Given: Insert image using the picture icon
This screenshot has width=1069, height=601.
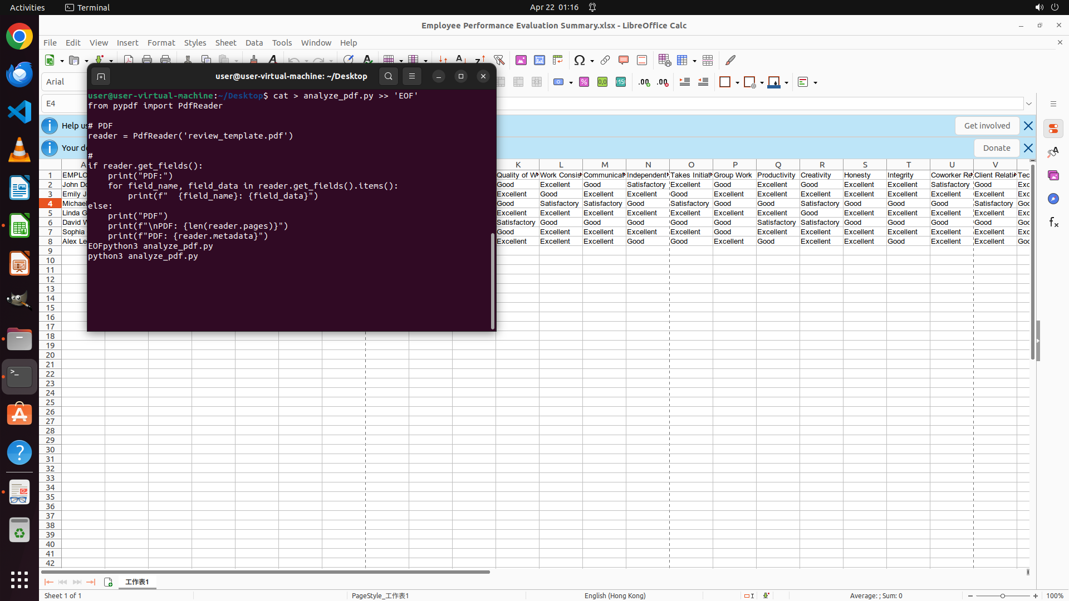Looking at the screenshot, I should pyautogui.click(x=521, y=60).
